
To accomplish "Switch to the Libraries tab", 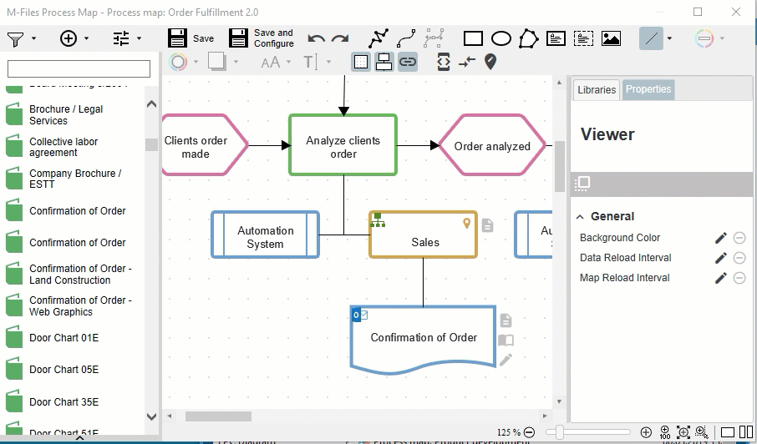I will [x=597, y=89].
